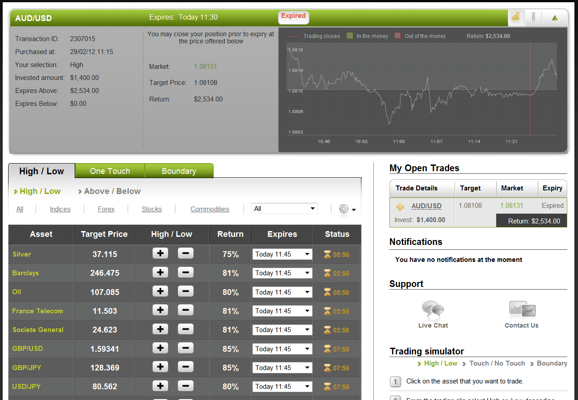The image size is (578, 400).
Task: Open the bar chart view icon
Action: pos(516,17)
